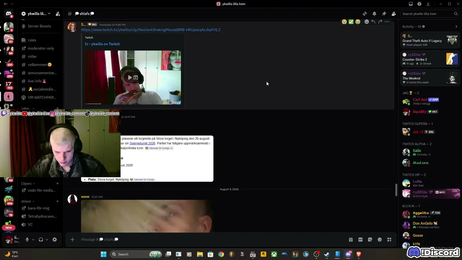The width and height of the screenshot is (462, 260).
Task: Open the Inbox icon in title bar
Action: point(411,4)
